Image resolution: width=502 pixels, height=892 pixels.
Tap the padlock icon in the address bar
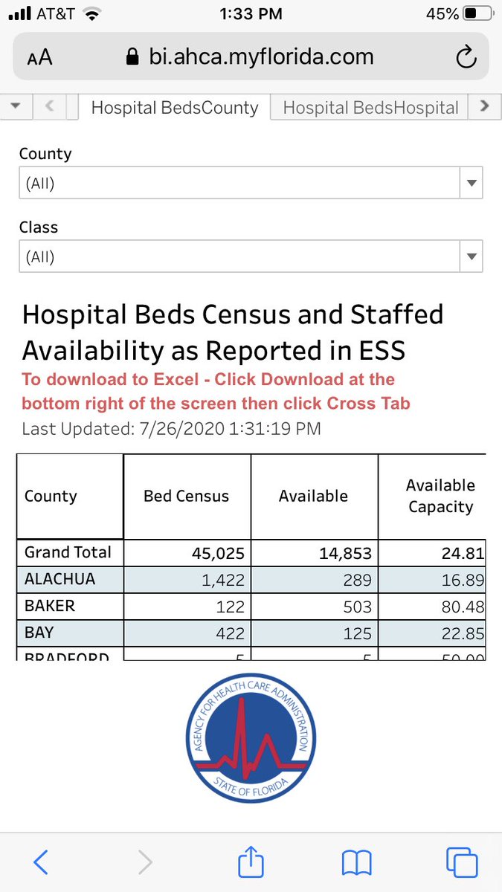tap(133, 57)
